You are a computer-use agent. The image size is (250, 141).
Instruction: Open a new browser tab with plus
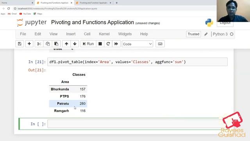(116, 3)
